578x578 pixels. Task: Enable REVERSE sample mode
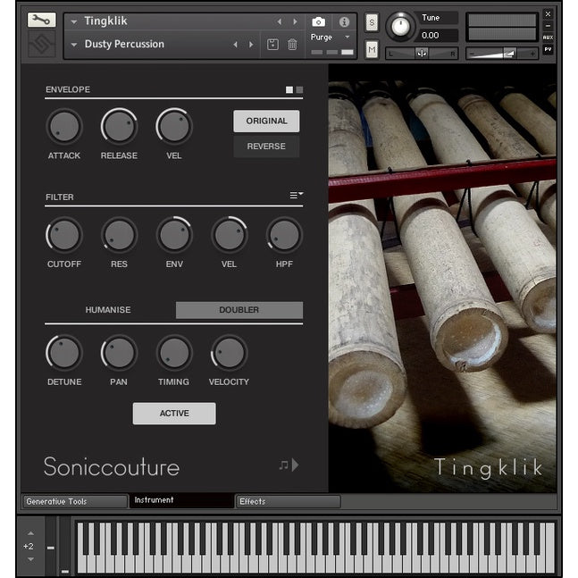(x=266, y=147)
